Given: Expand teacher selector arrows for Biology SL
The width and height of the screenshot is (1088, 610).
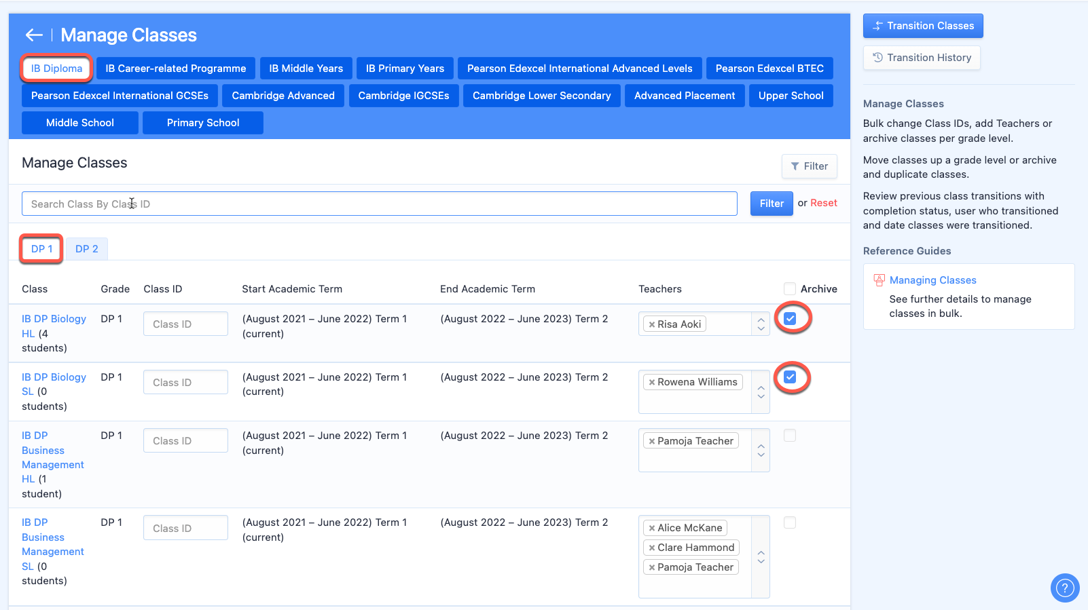Looking at the screenshot, I should [x=761, y=392].
